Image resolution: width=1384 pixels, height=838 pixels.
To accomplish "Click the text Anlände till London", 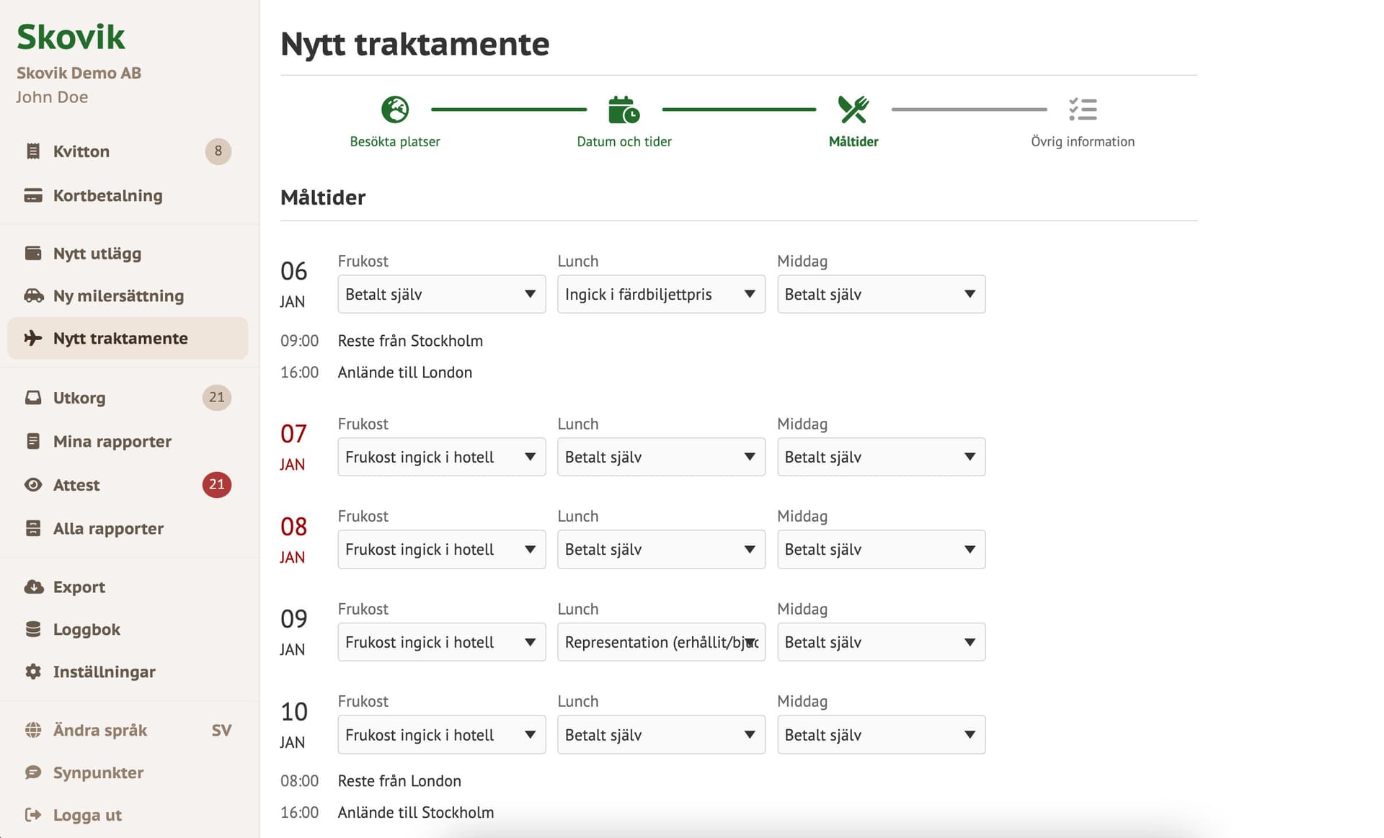I will pos(405,373).
